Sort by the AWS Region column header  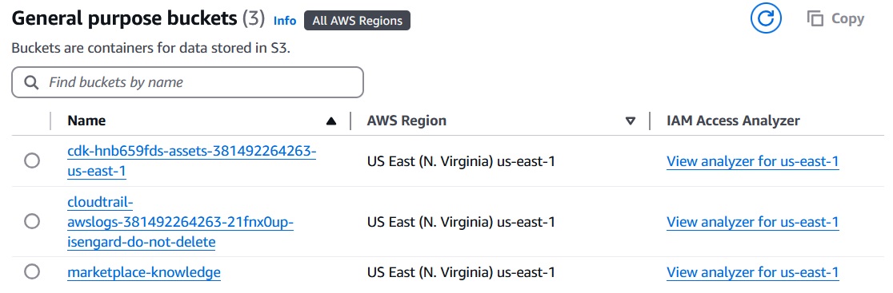pos(406,121)
